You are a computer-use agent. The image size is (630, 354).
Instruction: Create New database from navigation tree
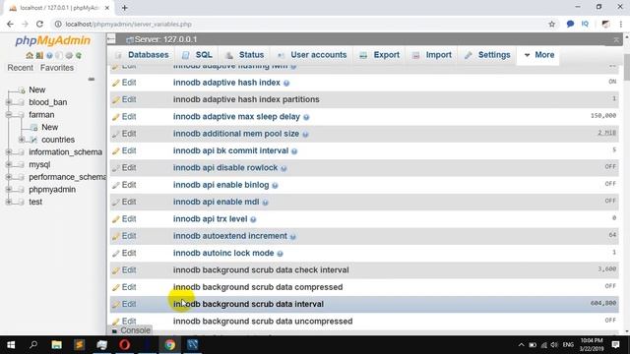click(37, 89)
